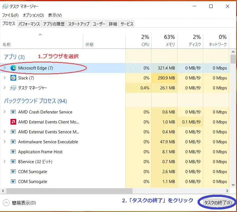
Task: Sort by the 名前 column header
Action: (41, 41)
